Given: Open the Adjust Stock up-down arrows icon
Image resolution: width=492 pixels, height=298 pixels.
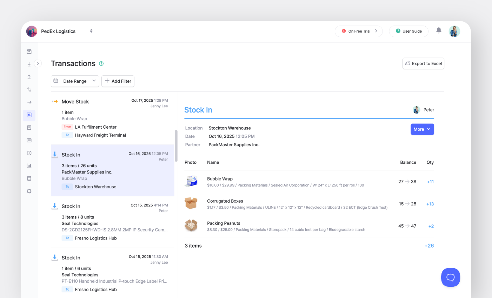Looking at the screenshot, I should pyautogui.click(x=29, y=90).
